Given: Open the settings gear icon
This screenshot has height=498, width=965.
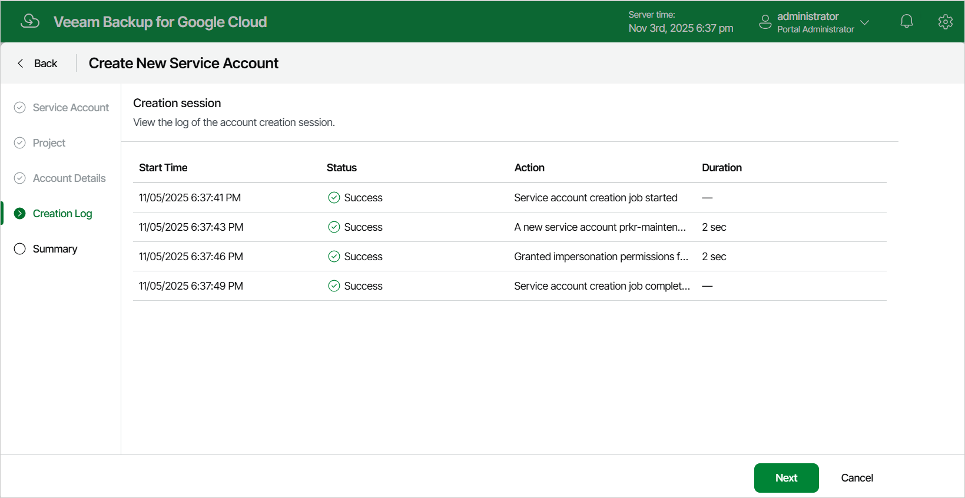Looking at the screenshot, I should (x=946, y=22).
